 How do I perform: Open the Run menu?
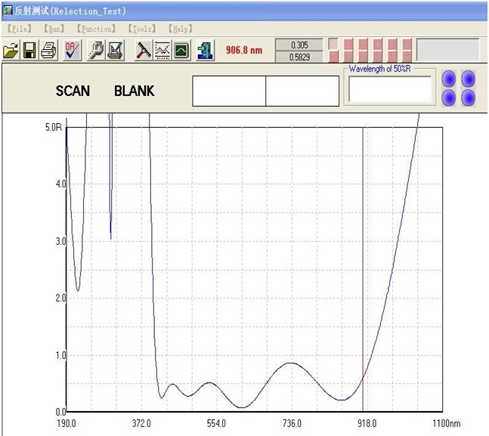54,29
